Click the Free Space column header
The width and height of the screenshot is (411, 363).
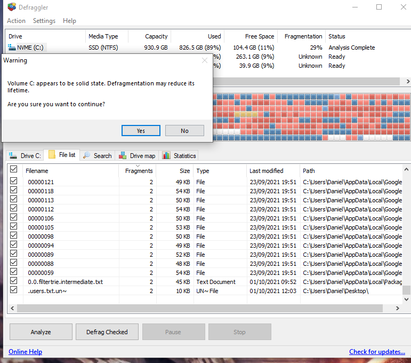251,36
